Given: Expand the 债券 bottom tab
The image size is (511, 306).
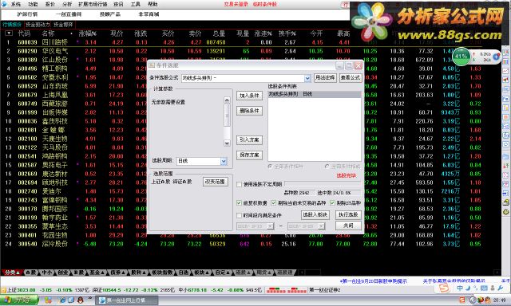Looking at the screenshot, I should point(118,273).
